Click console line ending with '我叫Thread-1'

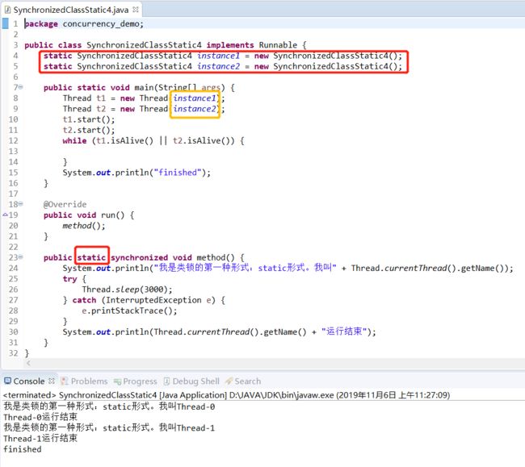click(x=109, y=427)
